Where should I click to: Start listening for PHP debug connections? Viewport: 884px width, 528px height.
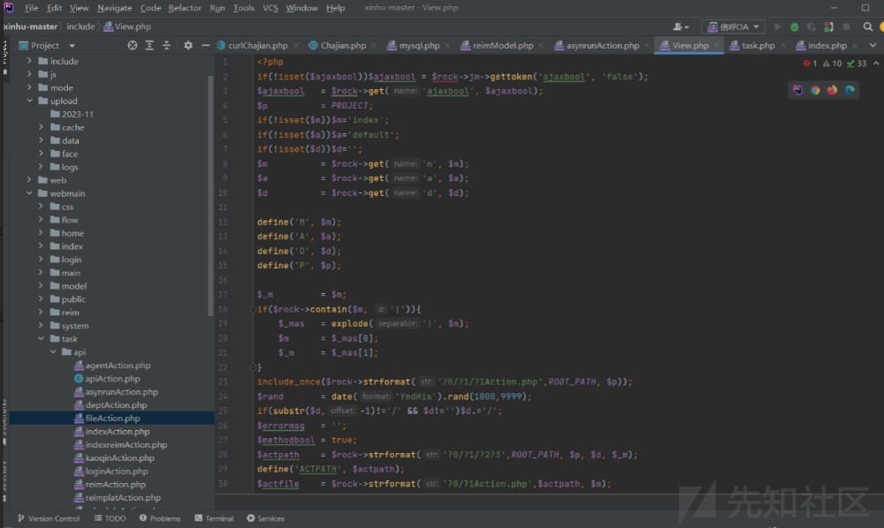828,27
